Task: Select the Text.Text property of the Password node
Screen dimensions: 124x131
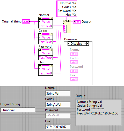Action: point(46,58)
